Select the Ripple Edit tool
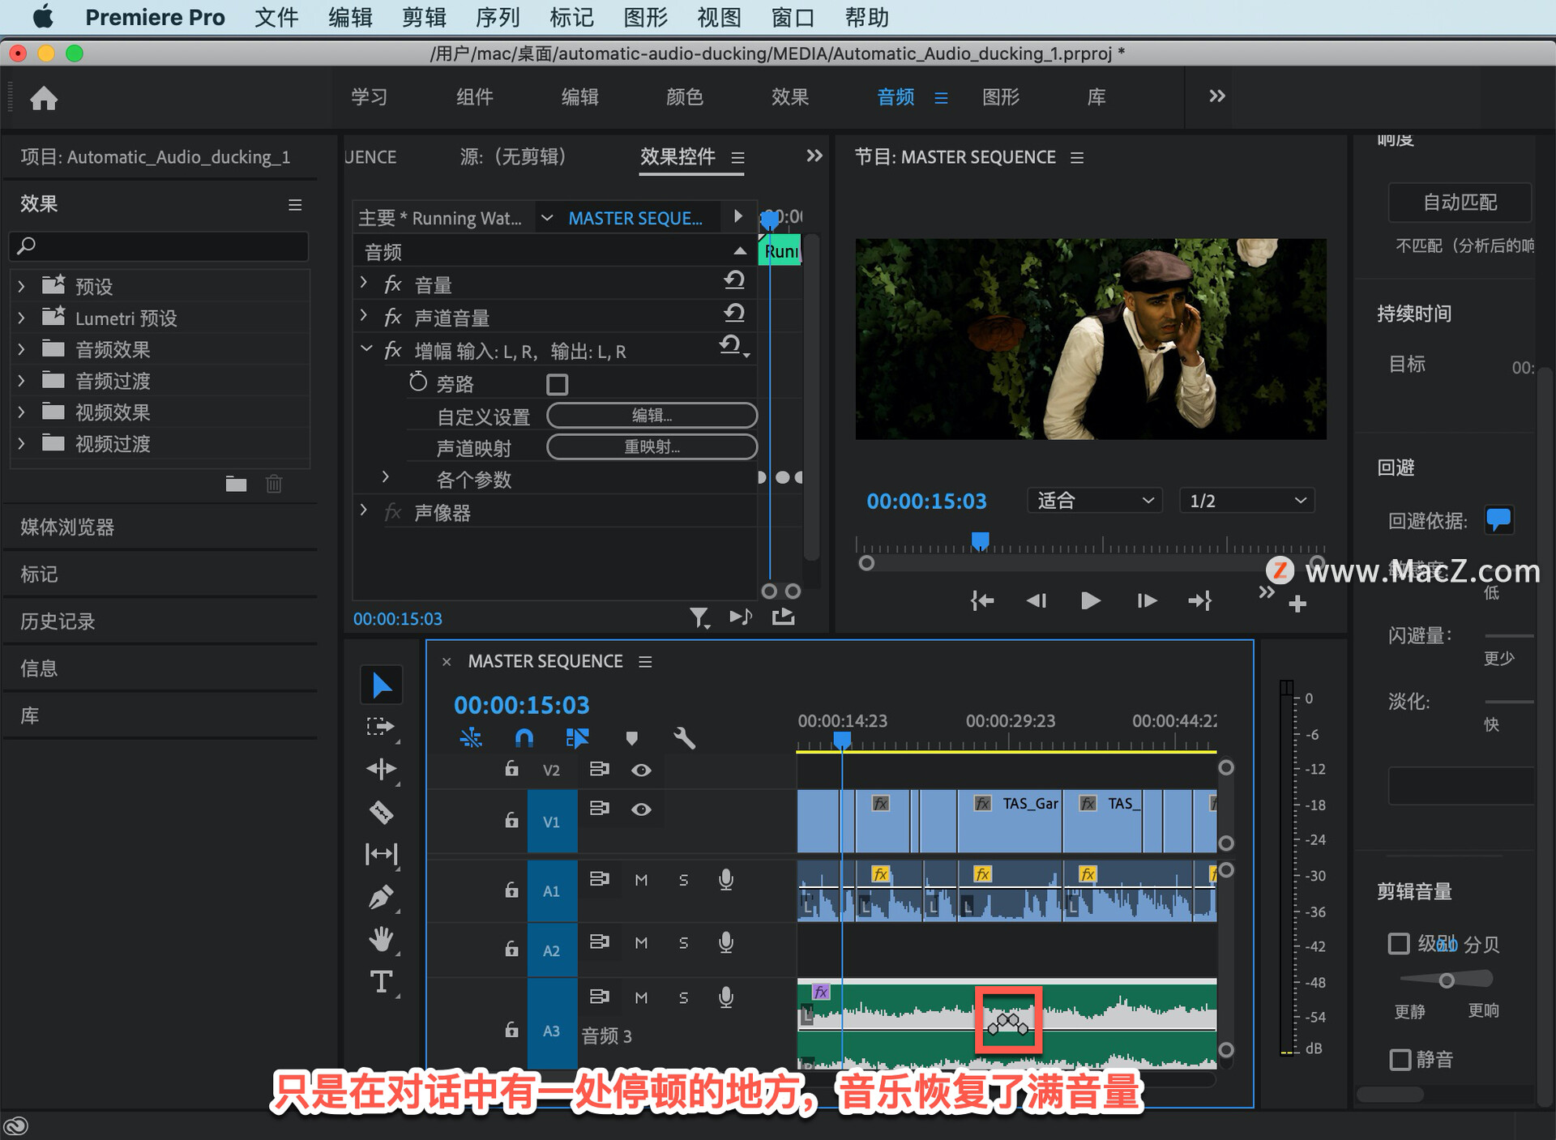Screen dimensions: 1556x1140 coord(381,769)
